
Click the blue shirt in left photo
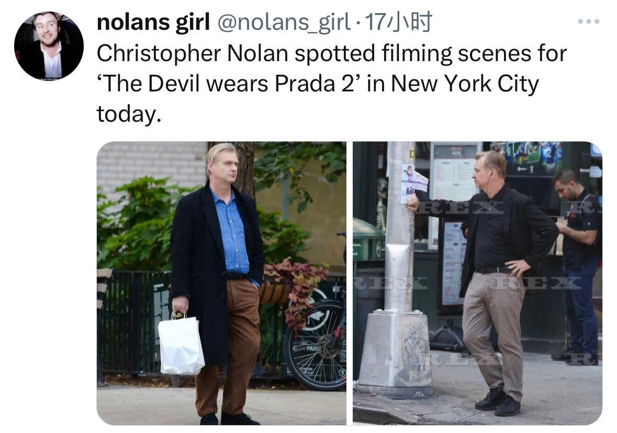(232, 232)
